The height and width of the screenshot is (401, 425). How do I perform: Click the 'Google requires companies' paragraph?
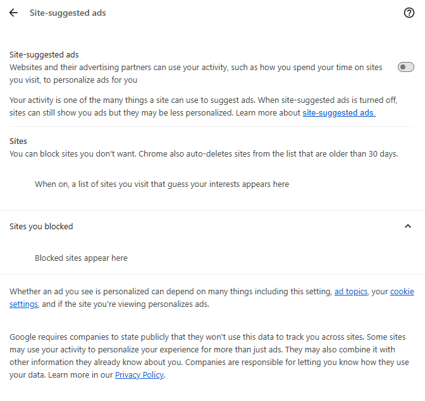coord(202,337)
